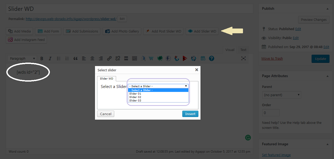Screen dimensions: 334x159
Task: Click the calendar toolbar icon
Action: [203, 59]
